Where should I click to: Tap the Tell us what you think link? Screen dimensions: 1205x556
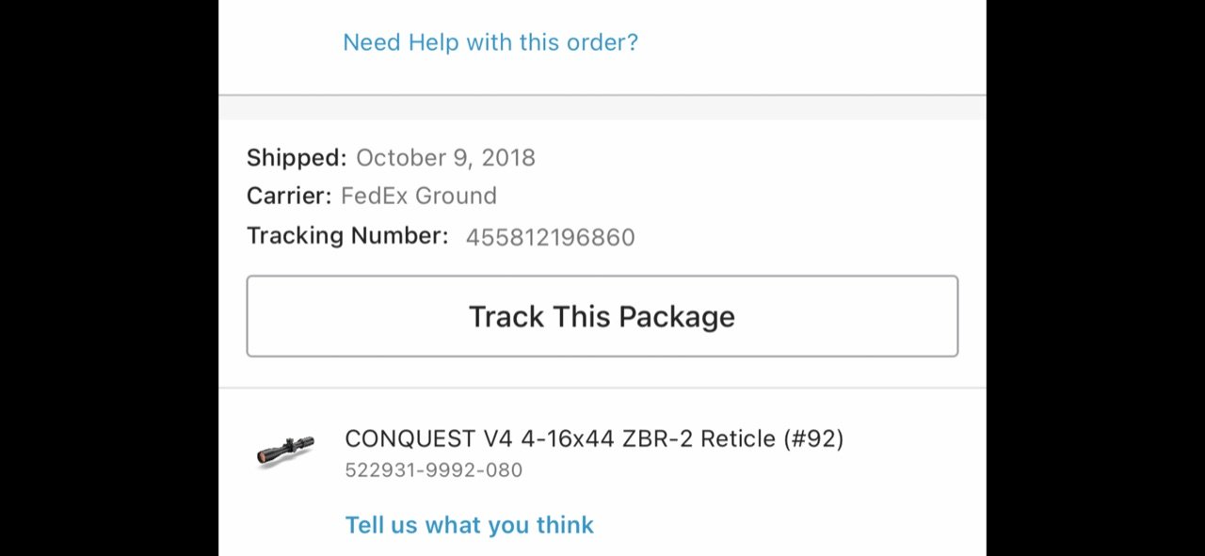469,524
